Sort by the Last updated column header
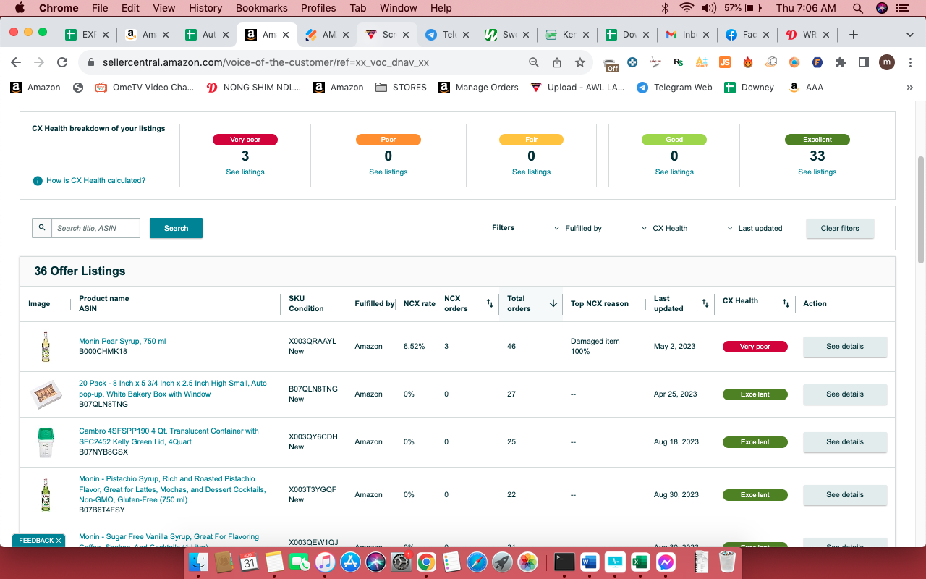Image resolution: width=926 pixels, height=579 pixels. 705,303
